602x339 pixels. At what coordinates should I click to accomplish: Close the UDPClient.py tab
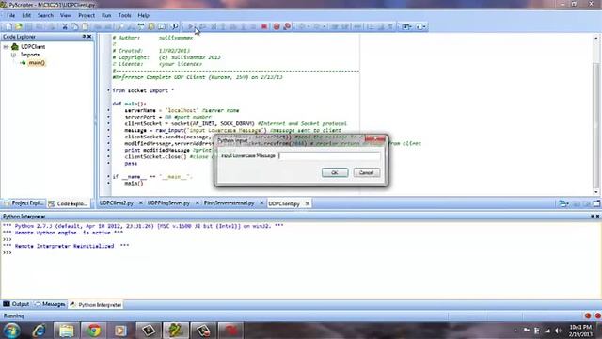click(x=308, y=203)
